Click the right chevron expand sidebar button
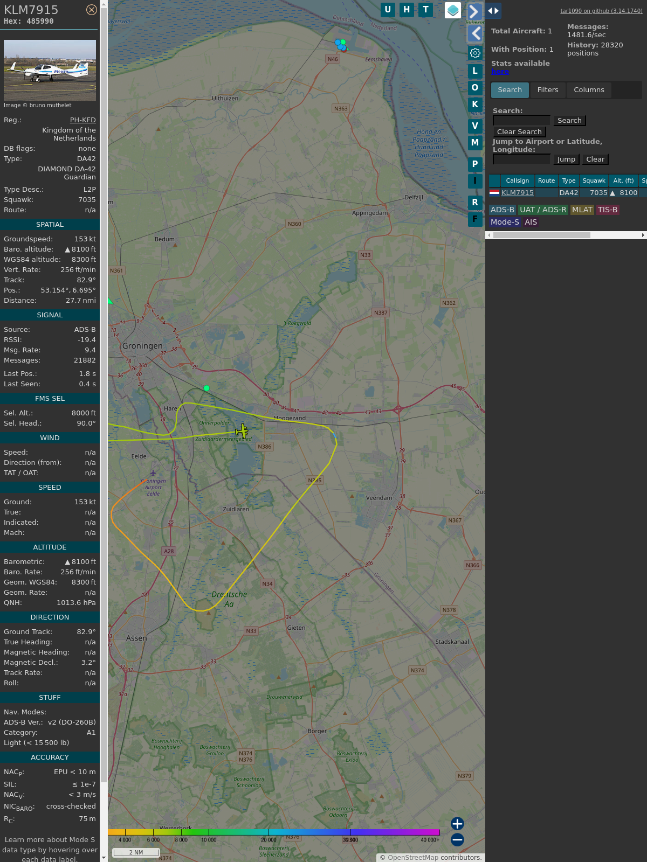The height and width of the screenshot is (862, 647). pyautogui.click(x=474, y=11)
